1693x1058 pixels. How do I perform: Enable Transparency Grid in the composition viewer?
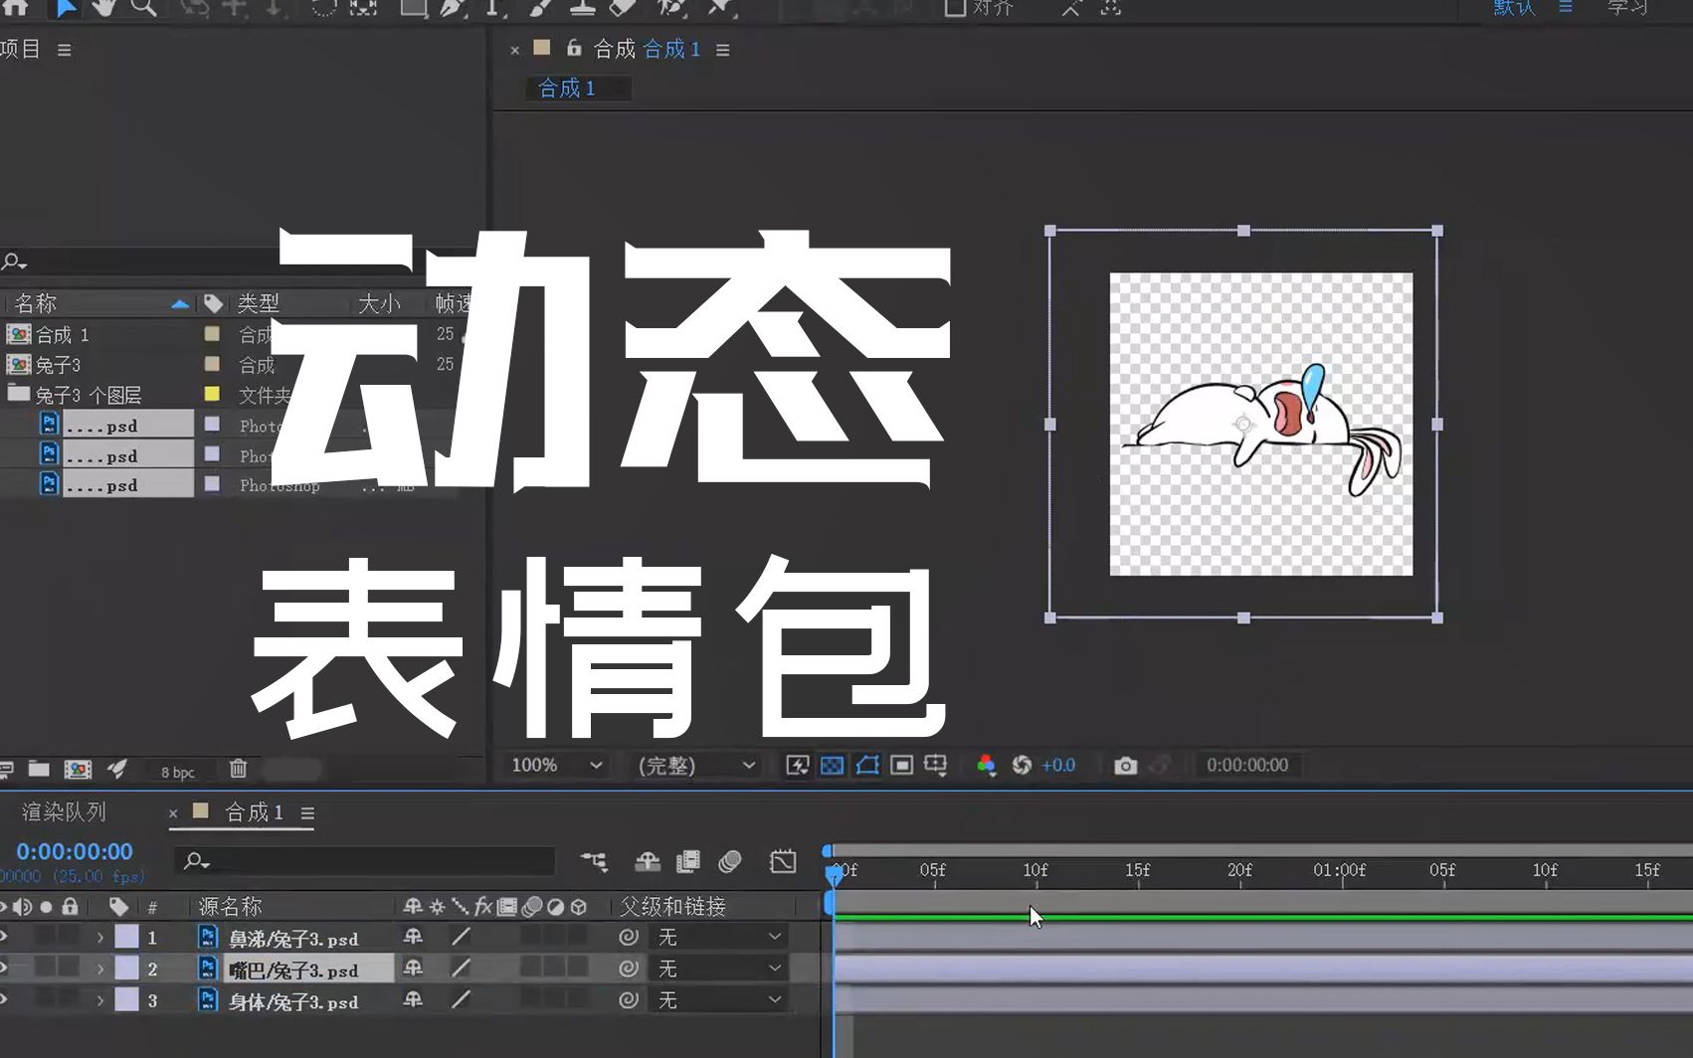[833, 766]
